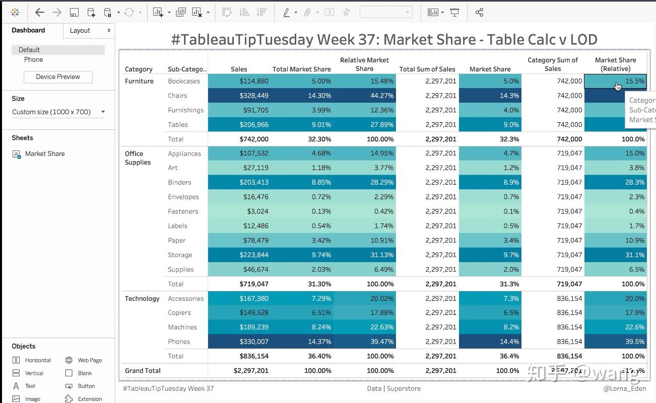656x403 pixels.
Task: Expand the Layout pane selector arrow
Action: [x=109, y=30]
